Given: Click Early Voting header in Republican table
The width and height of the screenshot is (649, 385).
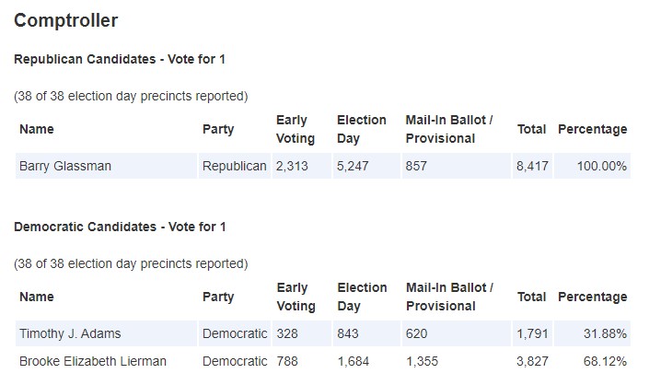Looking at the screenshot, I should [x=296, y=129].
